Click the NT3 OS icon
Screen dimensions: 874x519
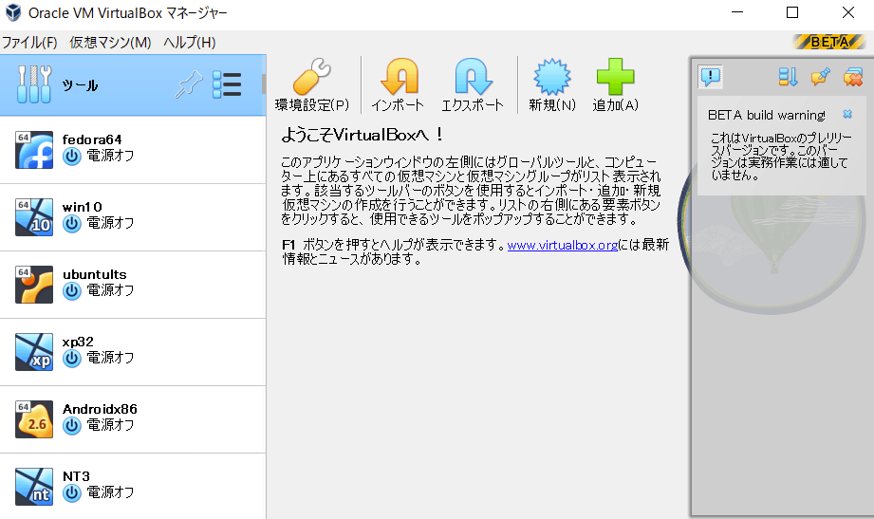click(34, 487)
